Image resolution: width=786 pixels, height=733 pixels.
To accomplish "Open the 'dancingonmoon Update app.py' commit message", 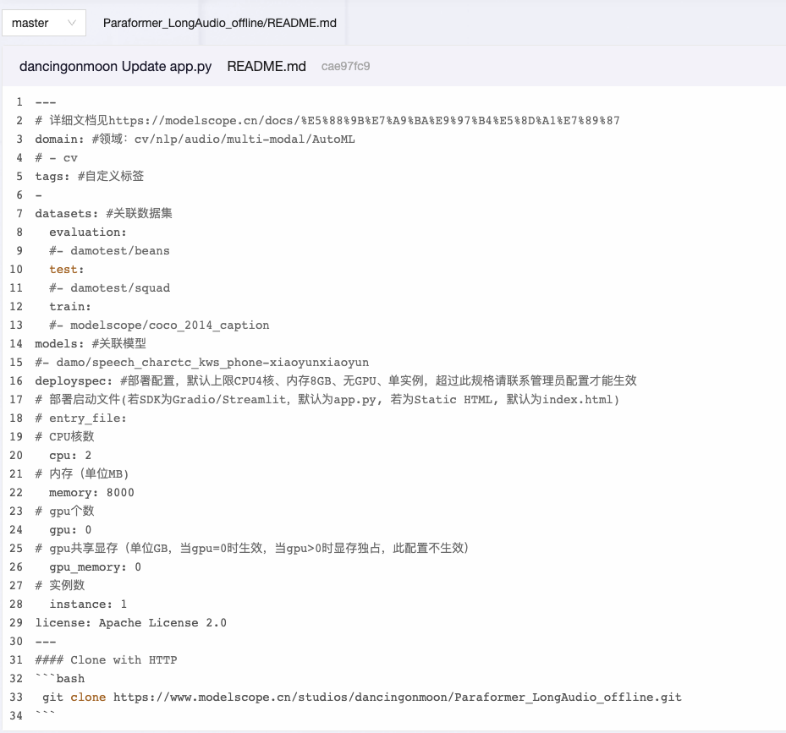I will pyautogui.click(x=115, y=66).
